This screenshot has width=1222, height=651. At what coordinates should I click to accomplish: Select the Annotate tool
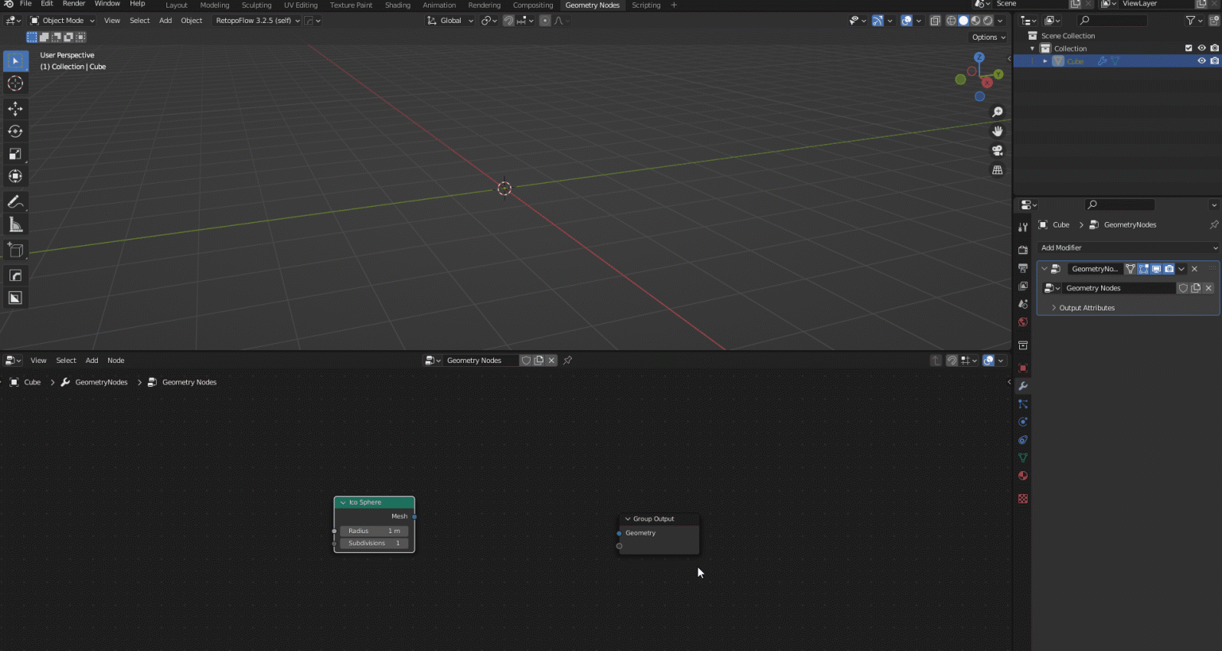pos(15,201)
